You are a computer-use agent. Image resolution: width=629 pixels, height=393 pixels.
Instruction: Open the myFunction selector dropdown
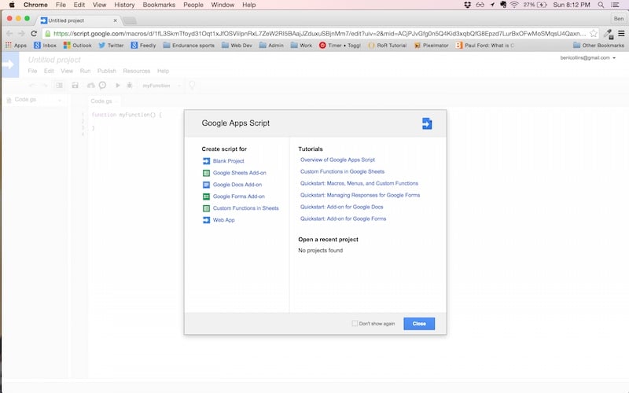(161, 85)
